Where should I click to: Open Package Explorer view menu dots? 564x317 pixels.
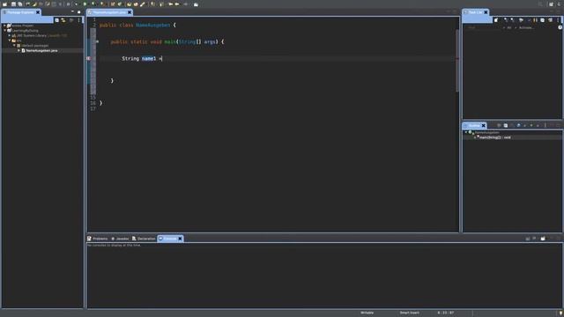[78, 20]
